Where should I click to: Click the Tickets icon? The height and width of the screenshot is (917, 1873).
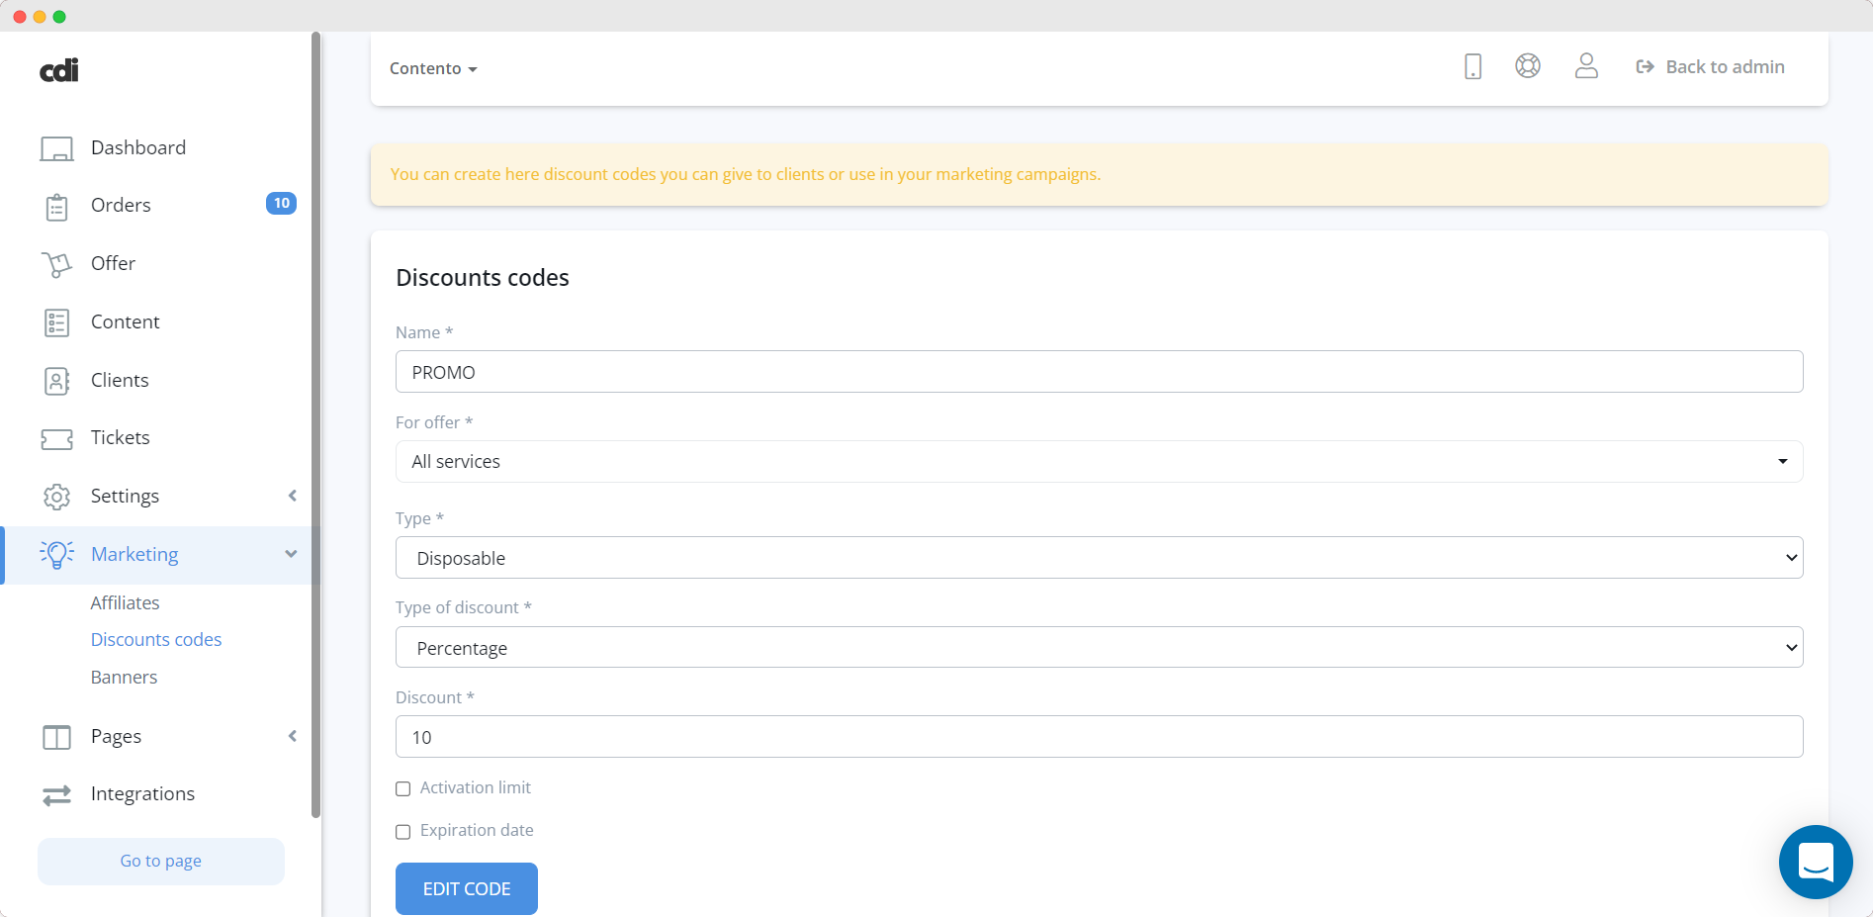[x=56, y=438]
